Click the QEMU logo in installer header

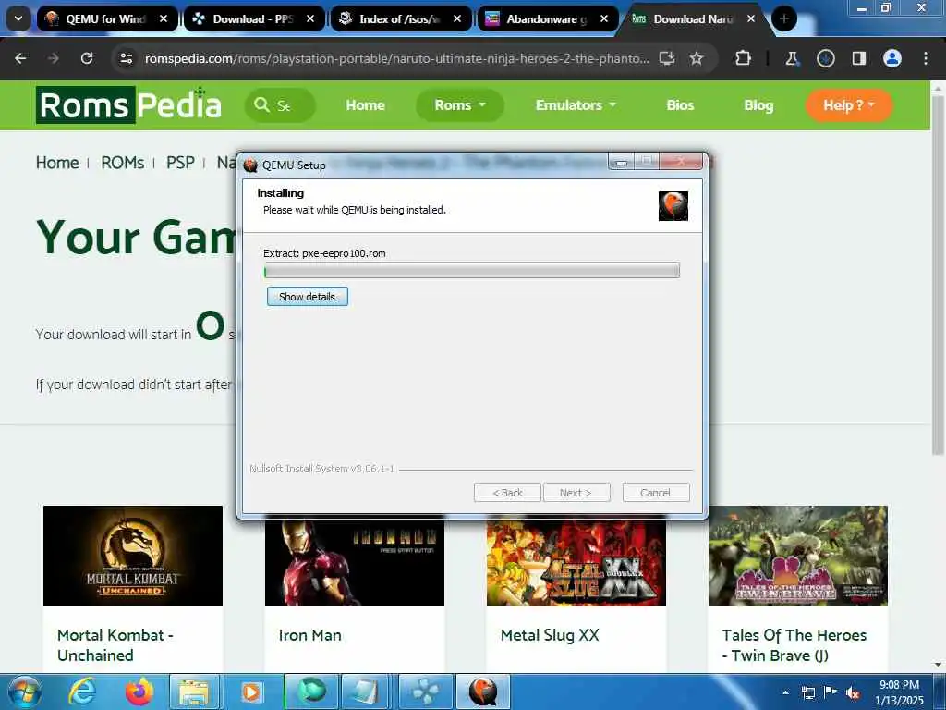point(673,206)
